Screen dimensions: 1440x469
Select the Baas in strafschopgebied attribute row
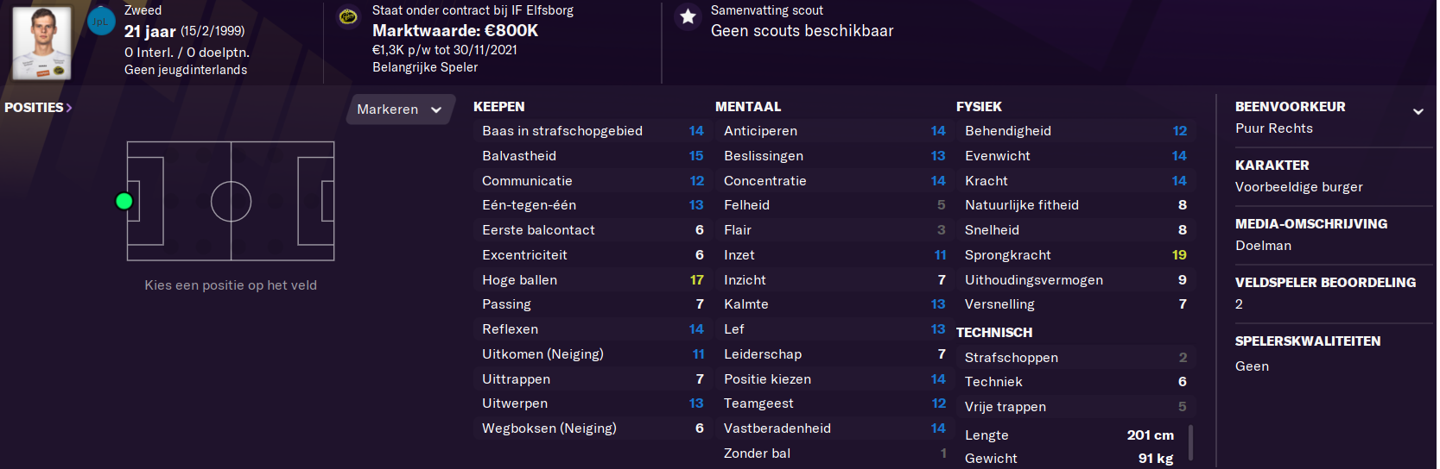click(593, 131)
